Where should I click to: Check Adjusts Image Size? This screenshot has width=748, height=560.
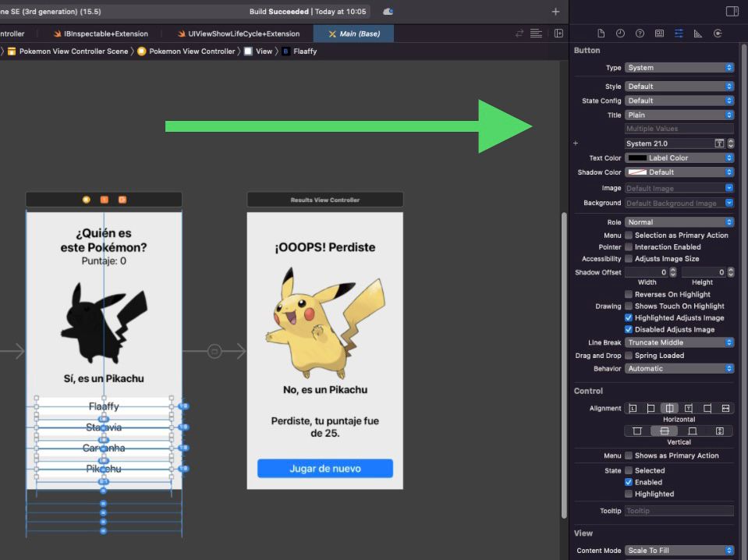pyautogui.click(x=629, y=258)
